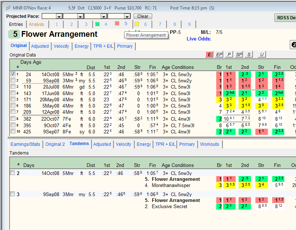Click the yellow swatch on tab 6
Viewport: 296px width, 230px height.
click(x=137, y=24)
